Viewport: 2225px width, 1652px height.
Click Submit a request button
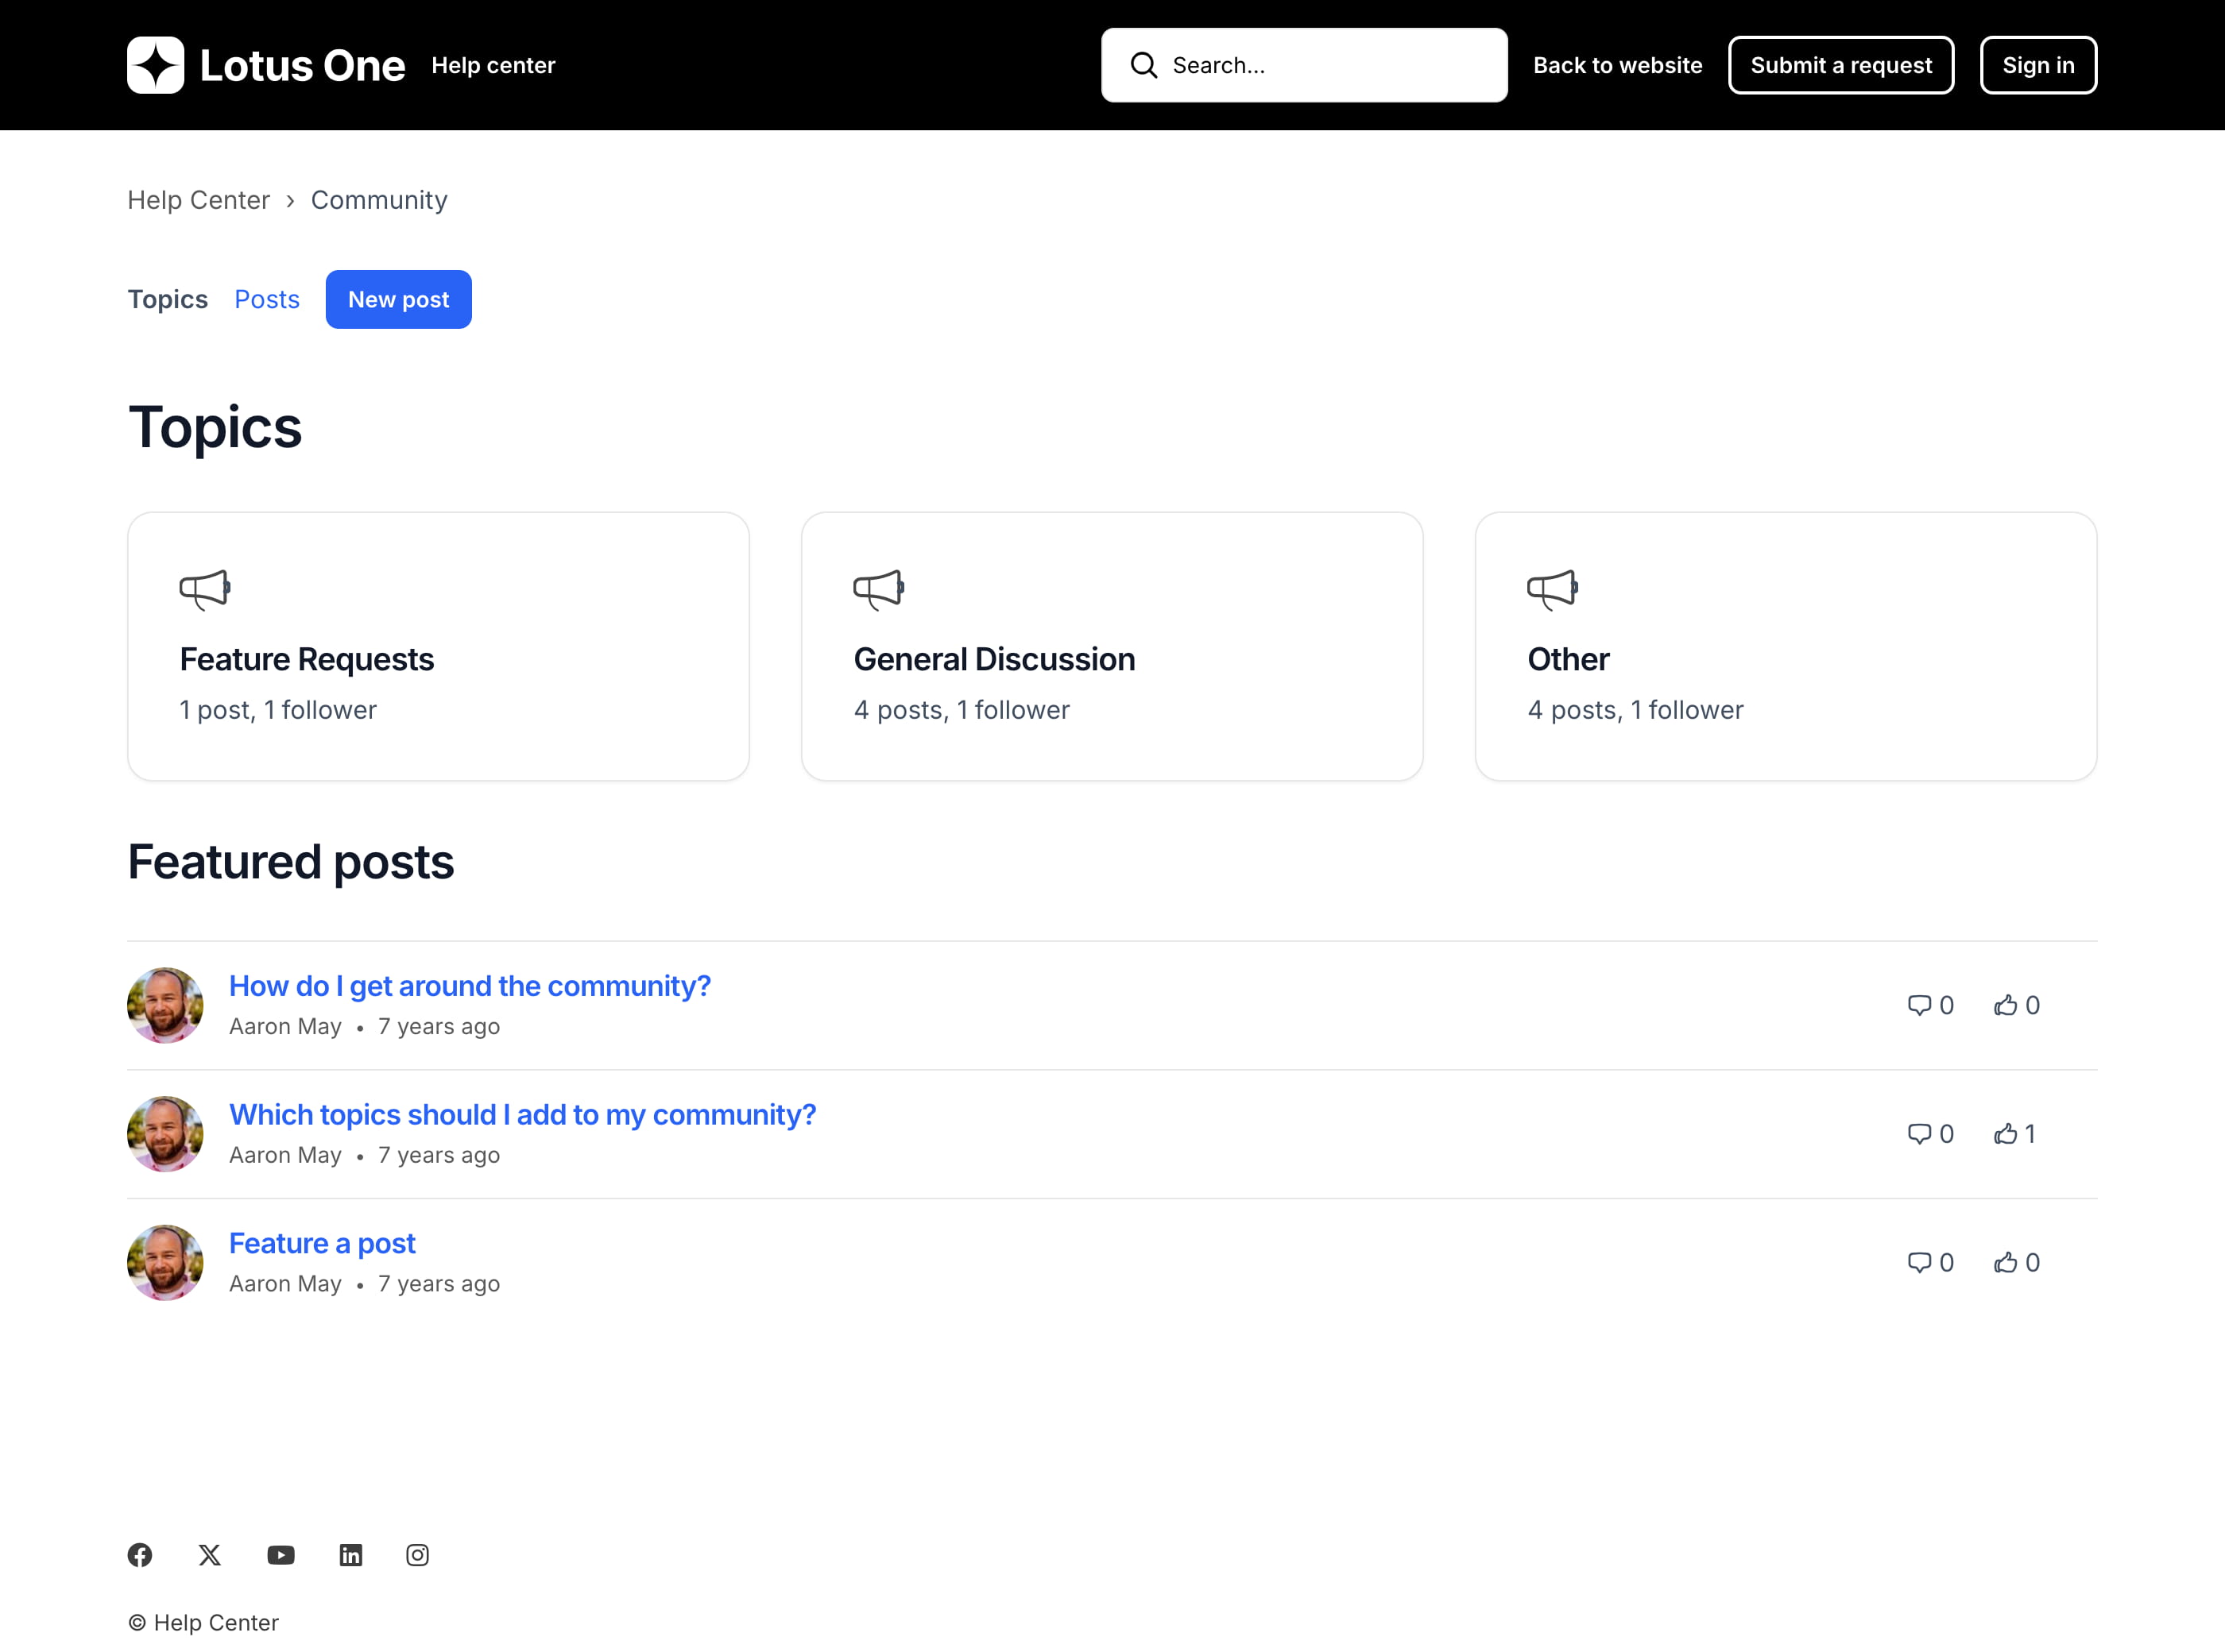[x=1841, y=65]
